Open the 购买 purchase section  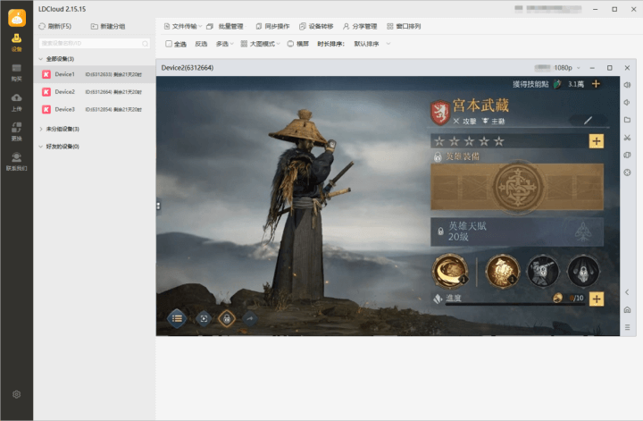[16, 72]
